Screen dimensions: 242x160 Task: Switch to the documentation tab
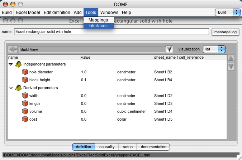[153, 147]
